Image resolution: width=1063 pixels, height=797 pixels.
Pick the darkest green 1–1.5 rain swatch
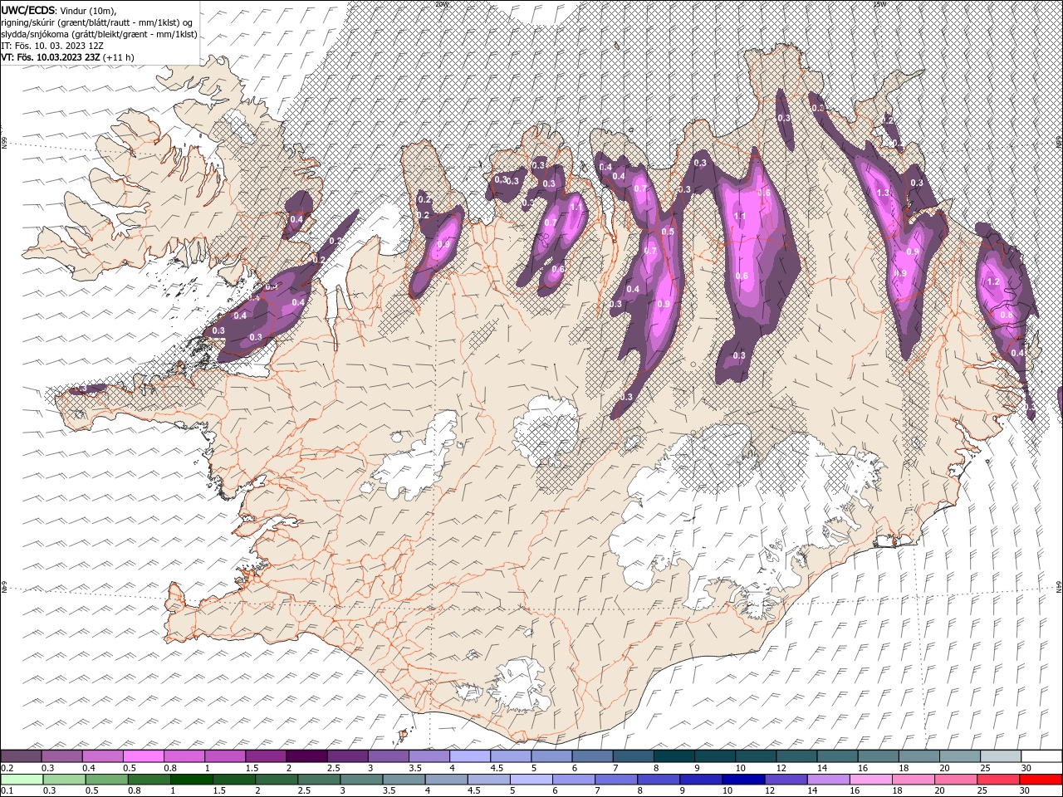190,780
